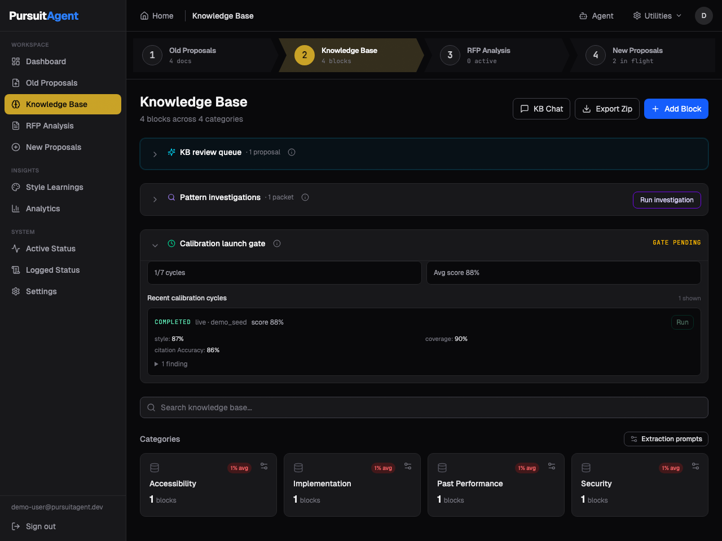Select step 4 New Proposals

[642, 55]
